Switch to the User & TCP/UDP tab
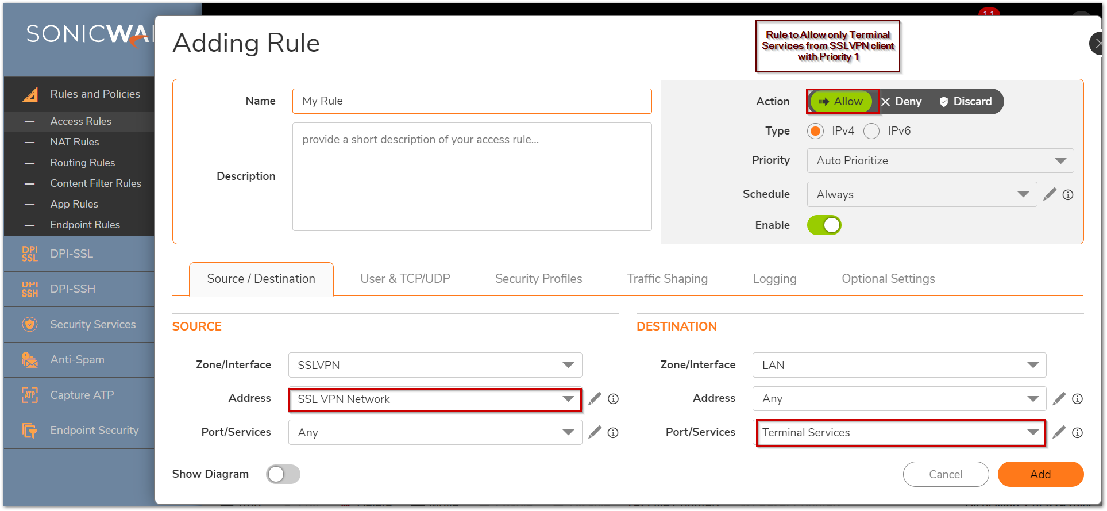The image size is (1107, 511). point(405,279)
